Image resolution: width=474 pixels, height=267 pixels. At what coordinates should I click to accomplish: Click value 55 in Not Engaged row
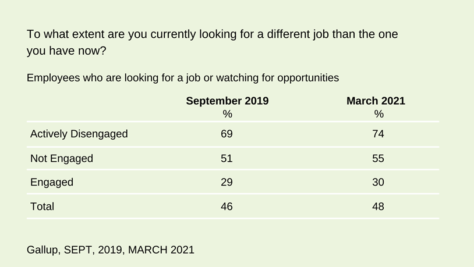[378, 158]
